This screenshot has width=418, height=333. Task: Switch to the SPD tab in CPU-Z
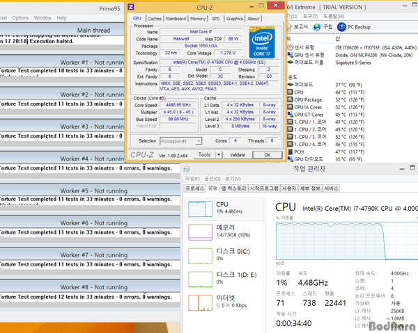(x=216, y=19)
